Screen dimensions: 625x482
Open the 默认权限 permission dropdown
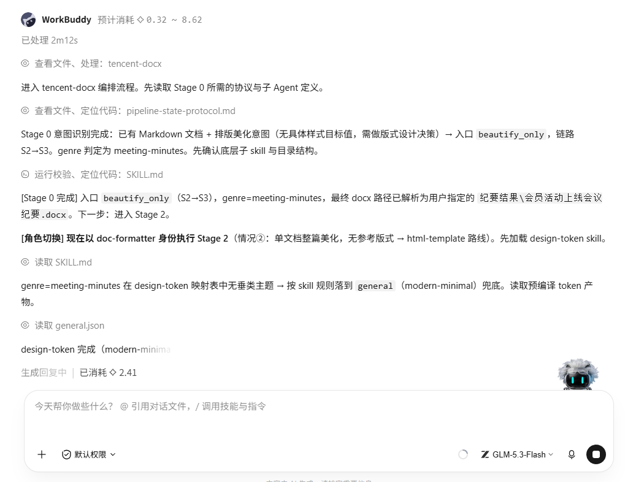tap(89, 454)
